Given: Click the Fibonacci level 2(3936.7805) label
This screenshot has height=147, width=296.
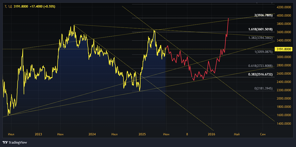Looking at the screenshot, I should pyautogui.click(x=263, y=15).
